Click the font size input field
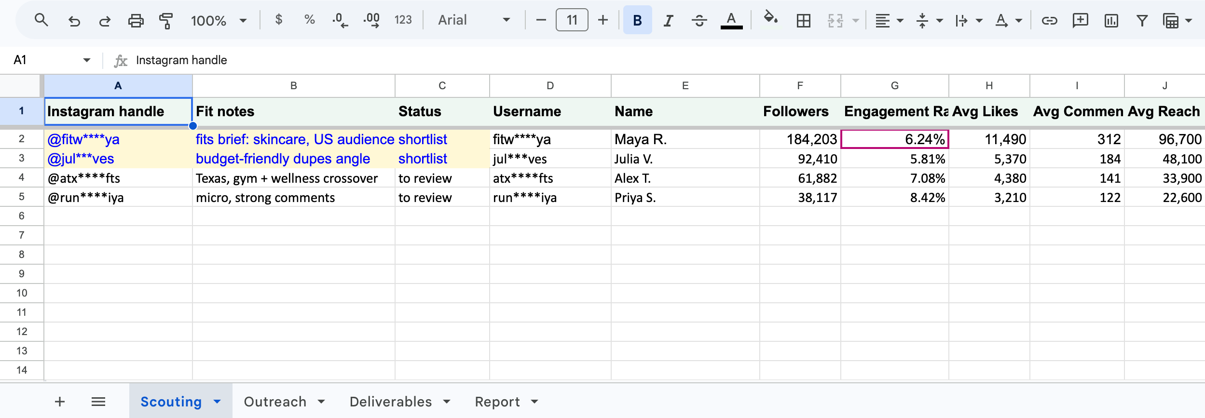 (x=572, y=20)
